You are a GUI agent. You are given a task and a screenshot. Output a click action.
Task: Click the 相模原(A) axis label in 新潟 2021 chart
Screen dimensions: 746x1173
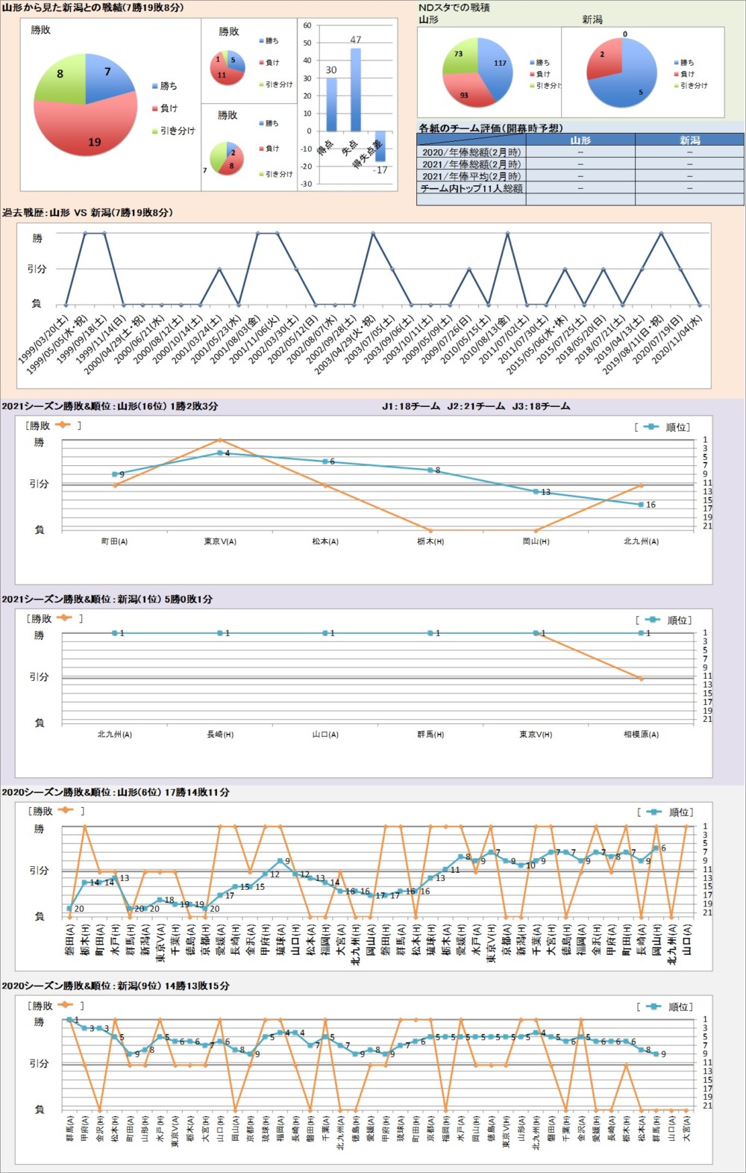(x=641, y=735)
